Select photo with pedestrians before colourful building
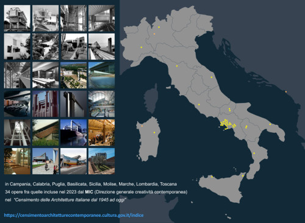 pyautogui.click(x=45, y=161)
